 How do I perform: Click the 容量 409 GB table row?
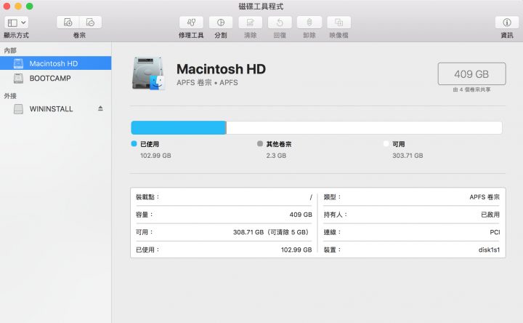coord(224,215)
